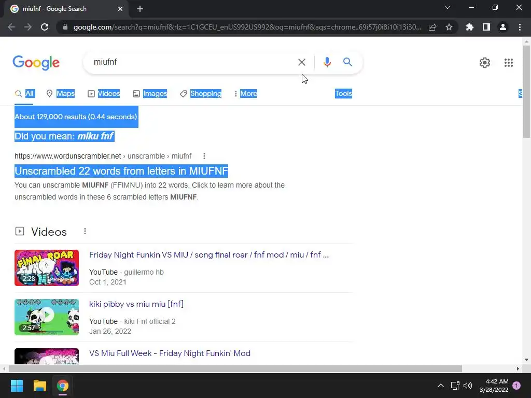Open the Windows Start menu

click(17, 386)
